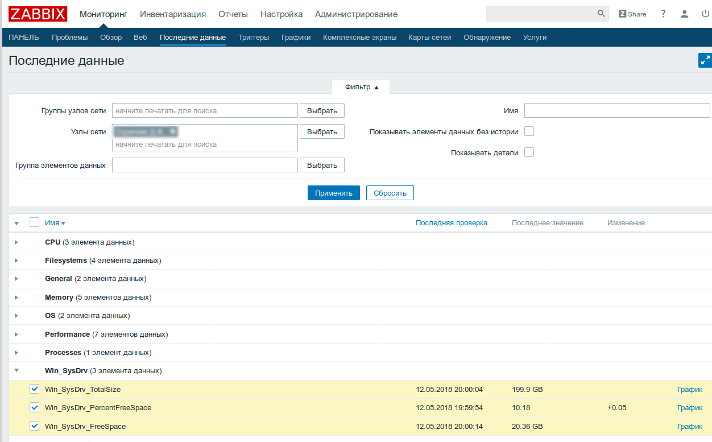Go to the Графики submenu
712x442 pixels.
(296, 38)
